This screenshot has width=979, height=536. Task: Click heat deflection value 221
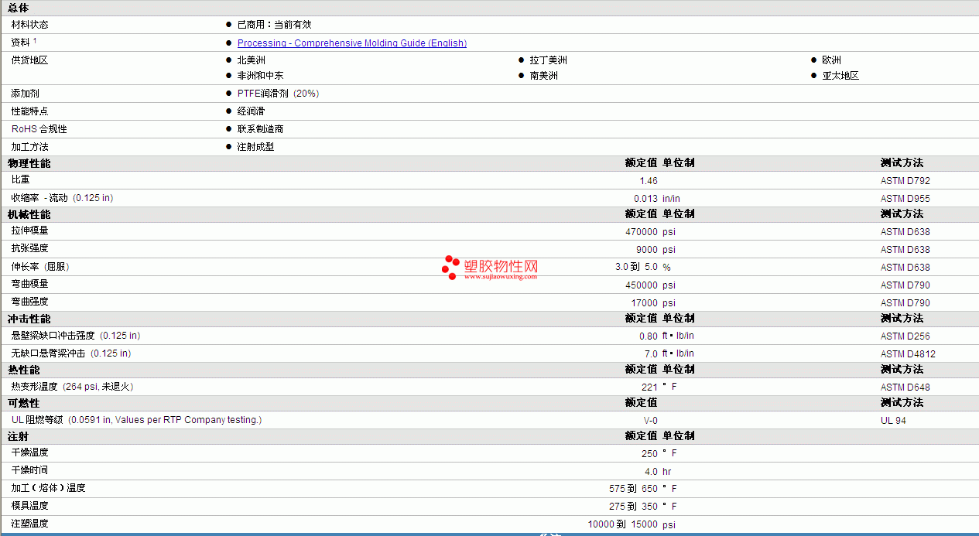point(649,387)
